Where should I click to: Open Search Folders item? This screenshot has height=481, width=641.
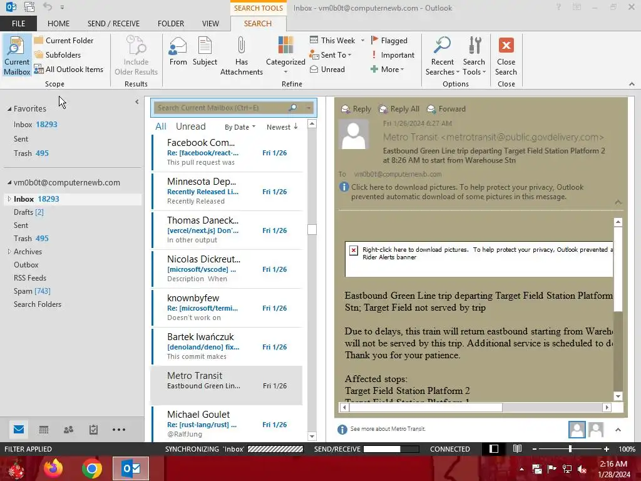pyautogui.click(x=38, y=304)
